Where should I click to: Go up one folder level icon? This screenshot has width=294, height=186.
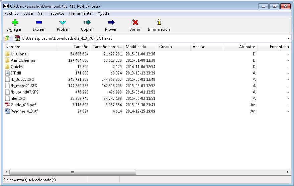pos(7,38)
